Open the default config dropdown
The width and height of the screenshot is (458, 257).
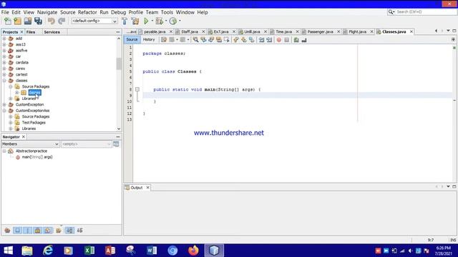[94, 21]
